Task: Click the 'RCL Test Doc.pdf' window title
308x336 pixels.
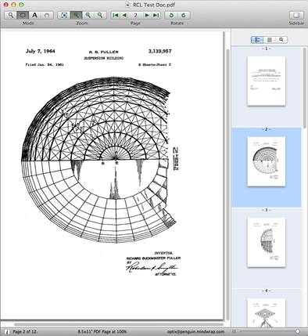Action: click(x=154, y=5)
